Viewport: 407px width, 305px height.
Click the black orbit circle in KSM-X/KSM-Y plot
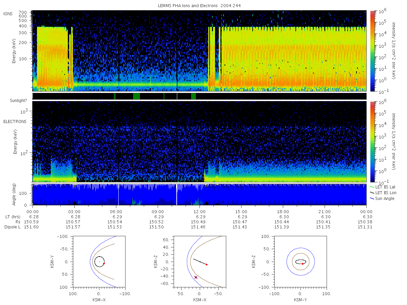(x=99, y=262)
